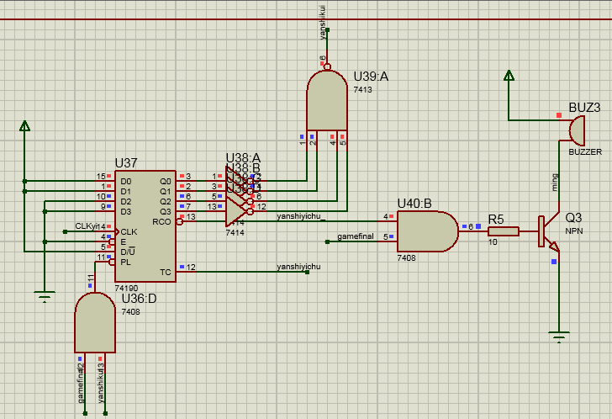Click the 'U36:D' reference label
Image resolution: width=612 pixels, height=419 pixels.
tap(140, 299)
